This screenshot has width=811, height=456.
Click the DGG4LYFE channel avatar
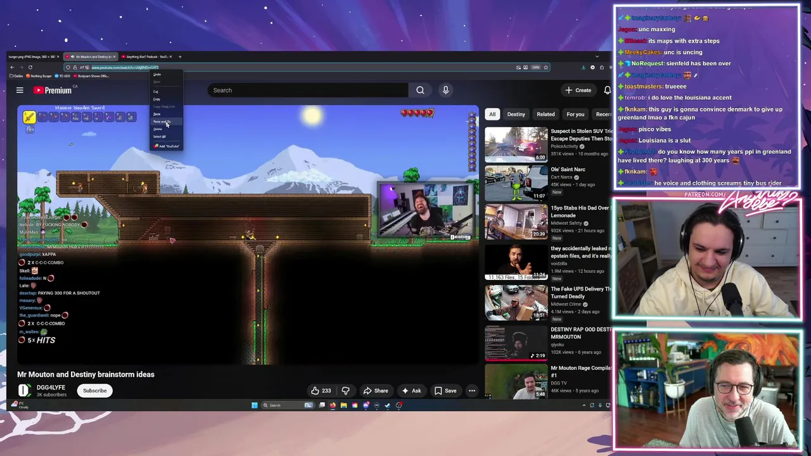(24, 391)
